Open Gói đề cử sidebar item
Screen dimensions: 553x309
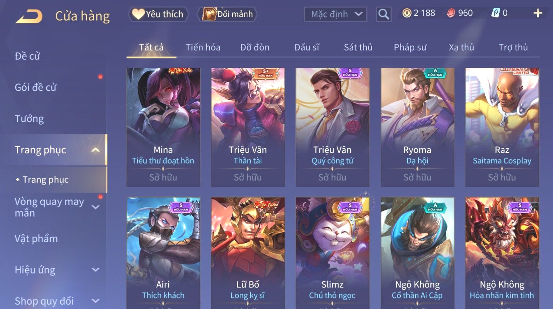point(36,87)
